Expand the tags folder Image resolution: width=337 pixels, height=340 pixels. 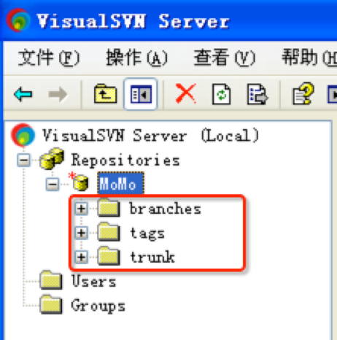point(81,233)
